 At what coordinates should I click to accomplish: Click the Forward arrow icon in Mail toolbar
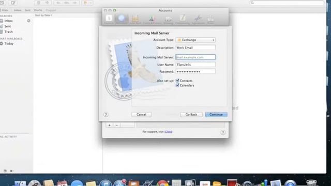coord(74,3)
